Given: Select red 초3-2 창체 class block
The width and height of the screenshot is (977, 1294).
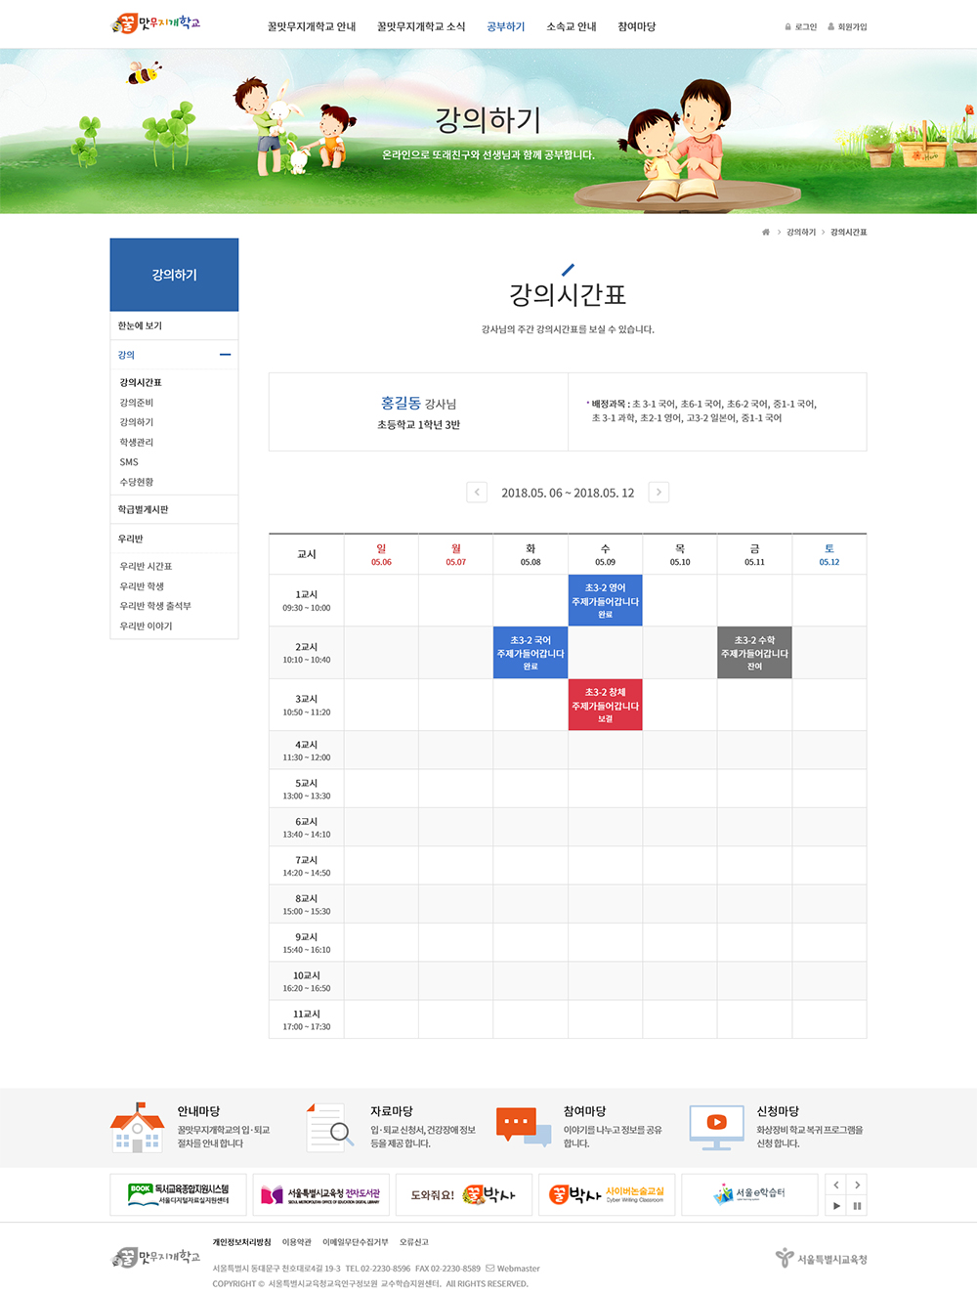Looking at the screenshot, I should pos(606,706).
